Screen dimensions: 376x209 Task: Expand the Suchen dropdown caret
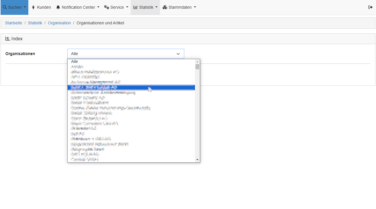click(25, 7)
